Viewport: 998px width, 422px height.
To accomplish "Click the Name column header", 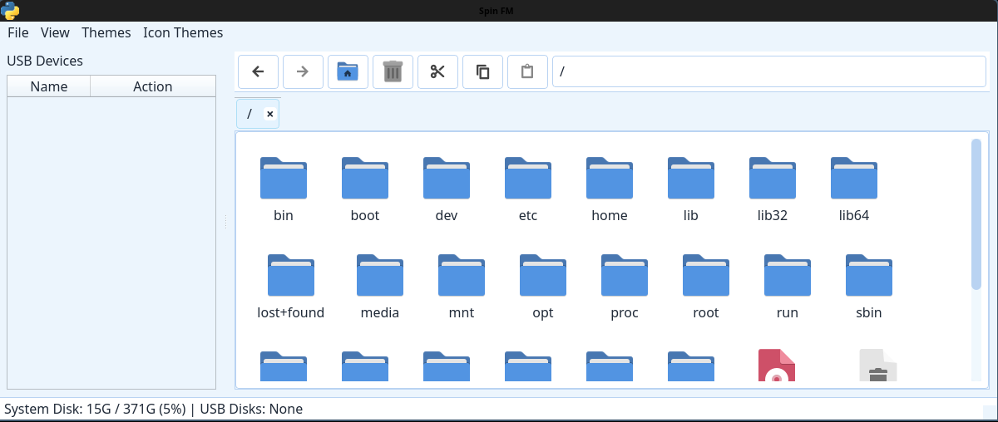I will click(x=49, y=86).
